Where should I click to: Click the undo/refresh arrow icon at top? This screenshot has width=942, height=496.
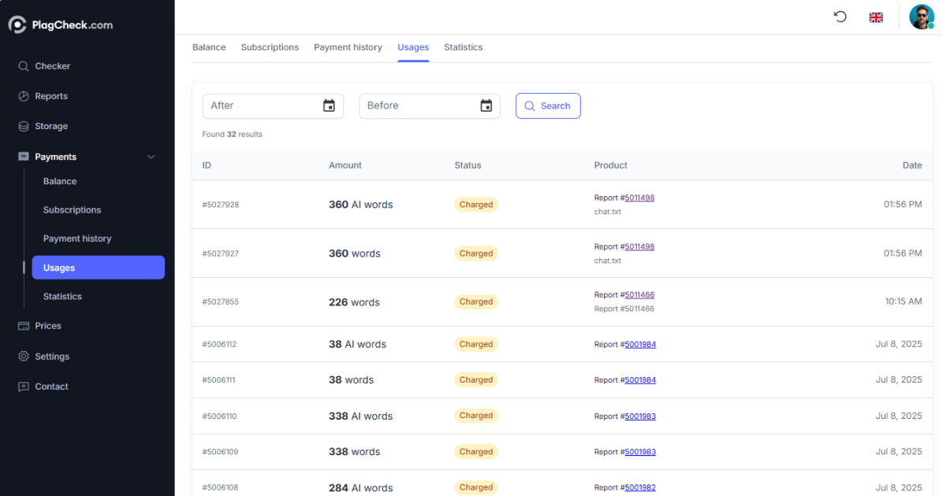point(840,17)
